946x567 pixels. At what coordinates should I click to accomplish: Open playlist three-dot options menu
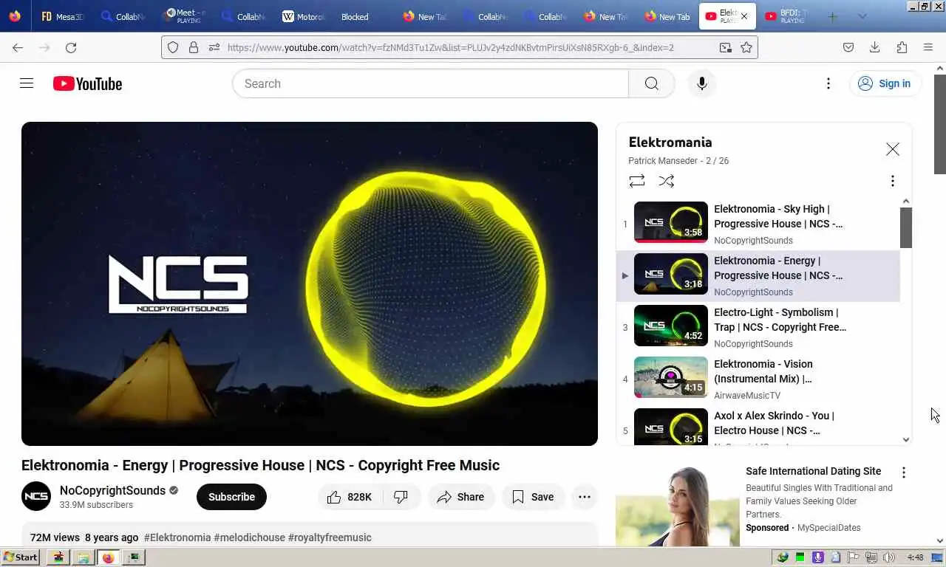(893, 181)
